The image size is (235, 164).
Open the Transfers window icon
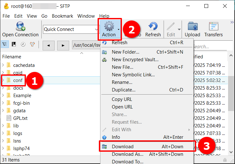pos(213,26)
